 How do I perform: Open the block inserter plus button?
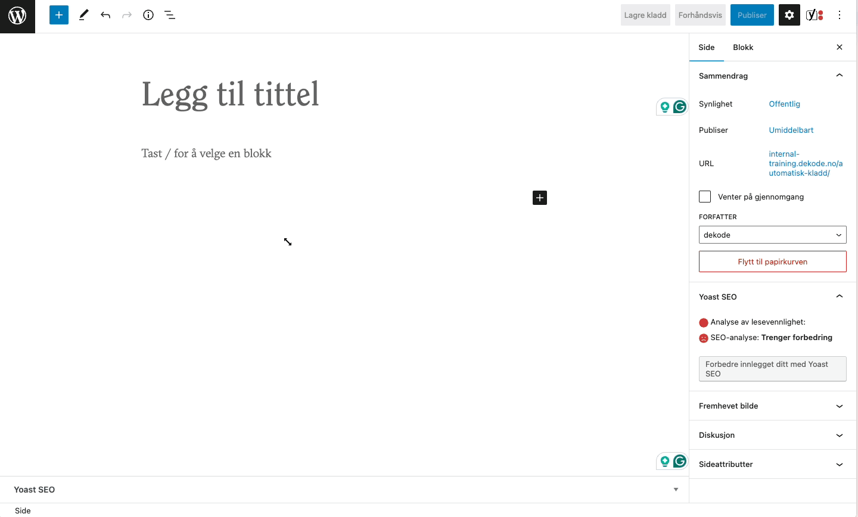coord(59,15)
